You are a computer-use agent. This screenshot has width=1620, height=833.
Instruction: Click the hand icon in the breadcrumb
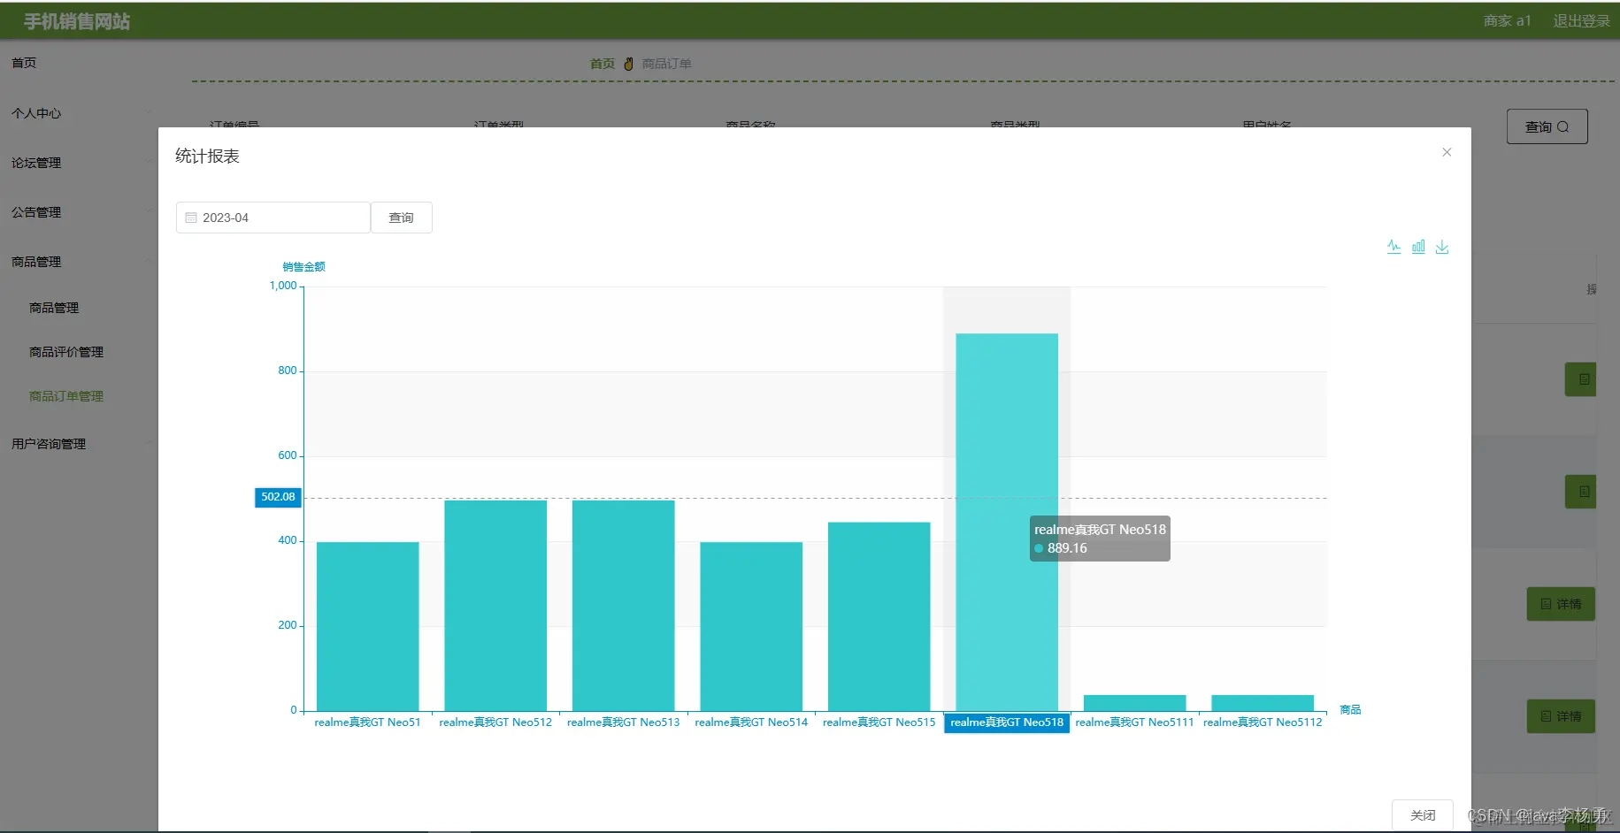click(x=629, y=64)
